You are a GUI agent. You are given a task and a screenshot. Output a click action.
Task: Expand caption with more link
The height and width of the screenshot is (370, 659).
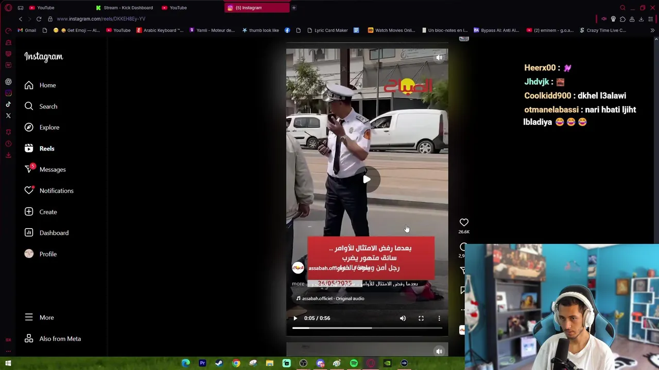pyautogui.click(x=298, y=284)
